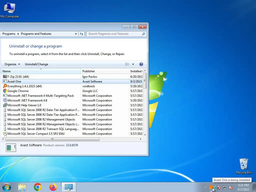Click the horizontal scrollbar thumb
This screenshot has height=192, width=256.
point(52,139)
